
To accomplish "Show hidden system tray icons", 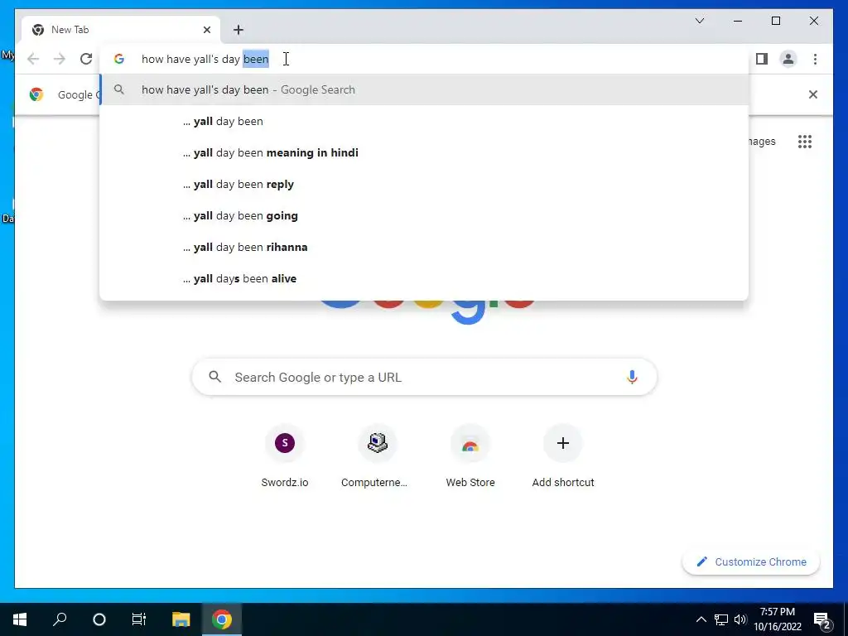I will (x=701, y=619).
